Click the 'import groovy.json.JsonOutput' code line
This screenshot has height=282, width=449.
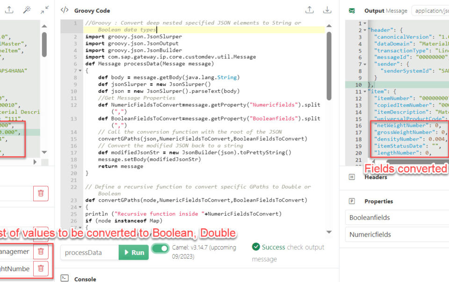(x=132, y=43)
